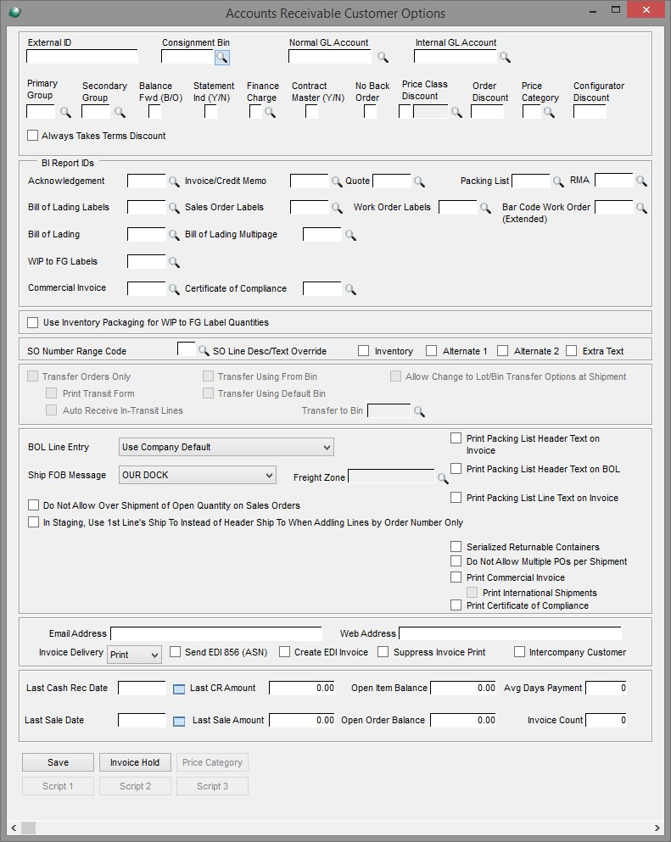Image resolution: width=671 pixels, height=842 pixels.
Task: Open the Invoice Delivery dropdown
Action: (134, 655)
